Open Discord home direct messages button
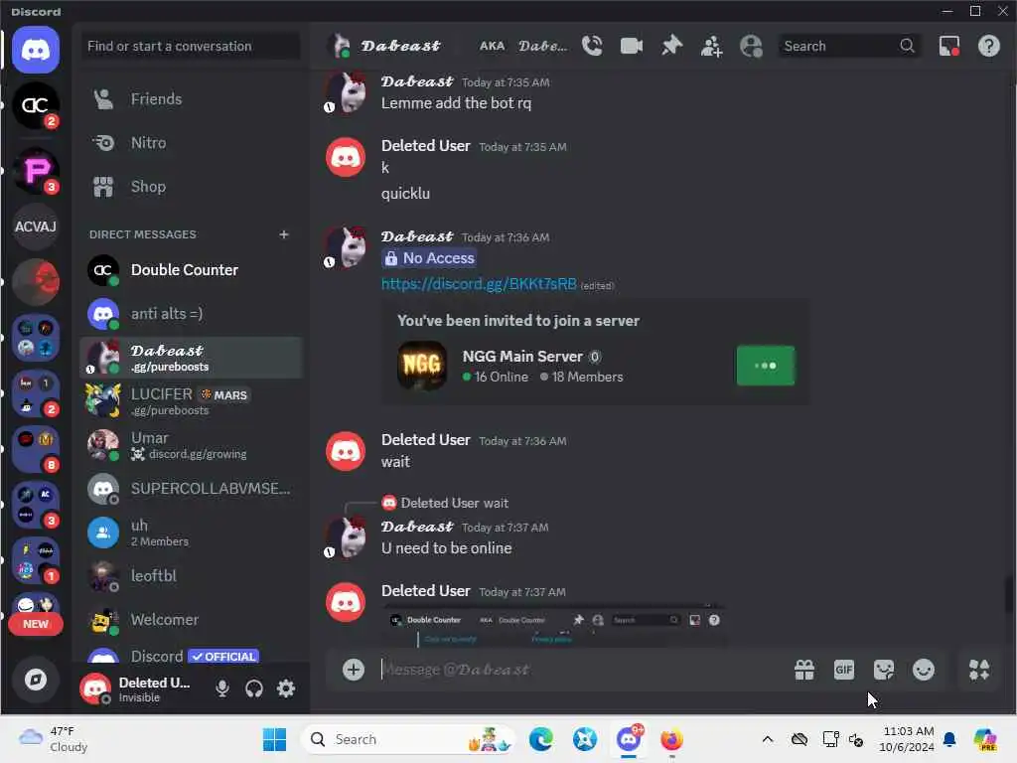1017x763 pixels. (36, 50)
